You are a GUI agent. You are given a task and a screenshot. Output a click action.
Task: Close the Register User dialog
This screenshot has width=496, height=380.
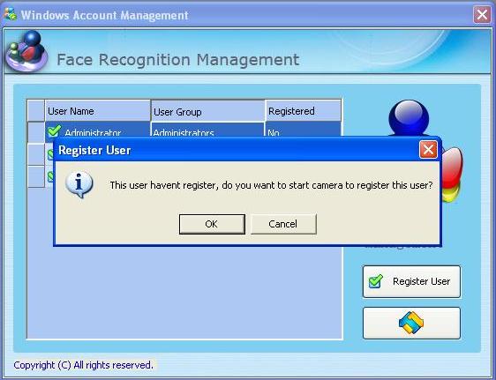[x=428, y=150]
